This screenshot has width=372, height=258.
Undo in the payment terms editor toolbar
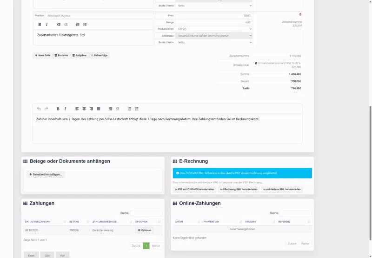[x=39, y=109]
